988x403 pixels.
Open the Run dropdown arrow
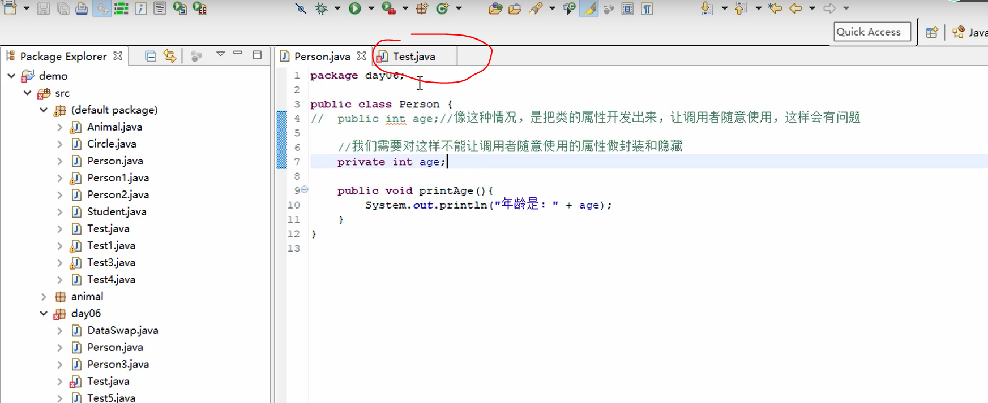point(371,8)
